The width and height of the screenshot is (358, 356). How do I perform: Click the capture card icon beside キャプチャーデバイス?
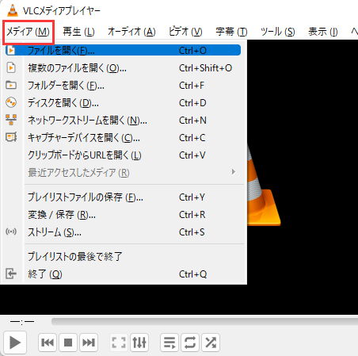point(11,137)
